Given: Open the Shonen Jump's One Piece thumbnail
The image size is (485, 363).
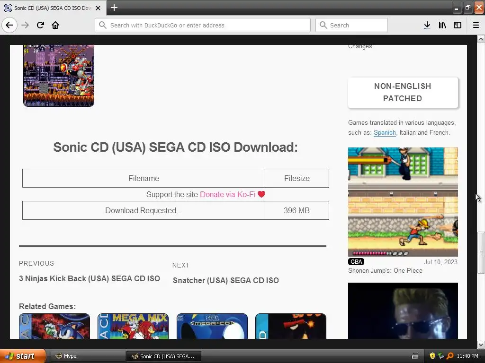Looking at the screenshot, I should 403,202.
